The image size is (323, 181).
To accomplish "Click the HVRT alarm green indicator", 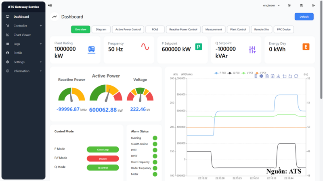I will (x=155, y=156).
